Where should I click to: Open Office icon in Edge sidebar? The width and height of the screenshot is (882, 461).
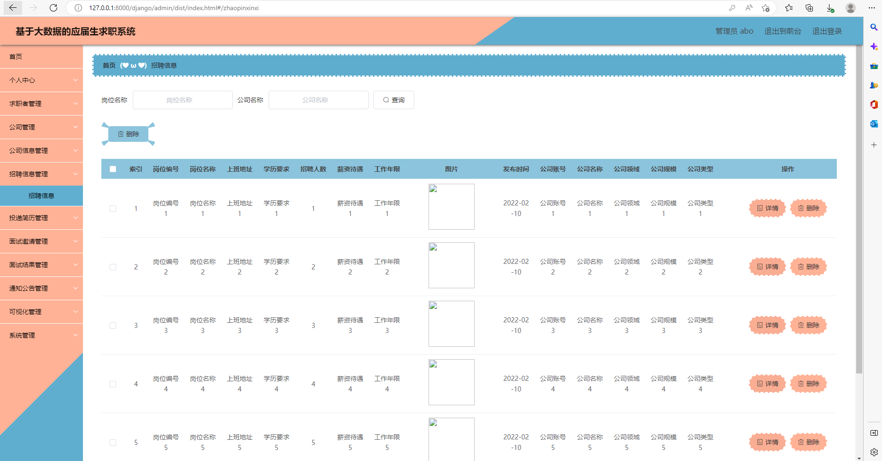[874, 105]
